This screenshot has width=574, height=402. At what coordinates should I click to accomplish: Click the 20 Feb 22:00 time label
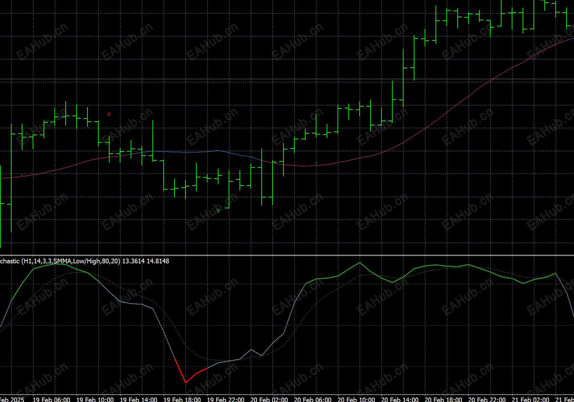(487, 399)
